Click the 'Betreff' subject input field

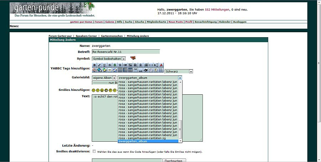[126, 52]
